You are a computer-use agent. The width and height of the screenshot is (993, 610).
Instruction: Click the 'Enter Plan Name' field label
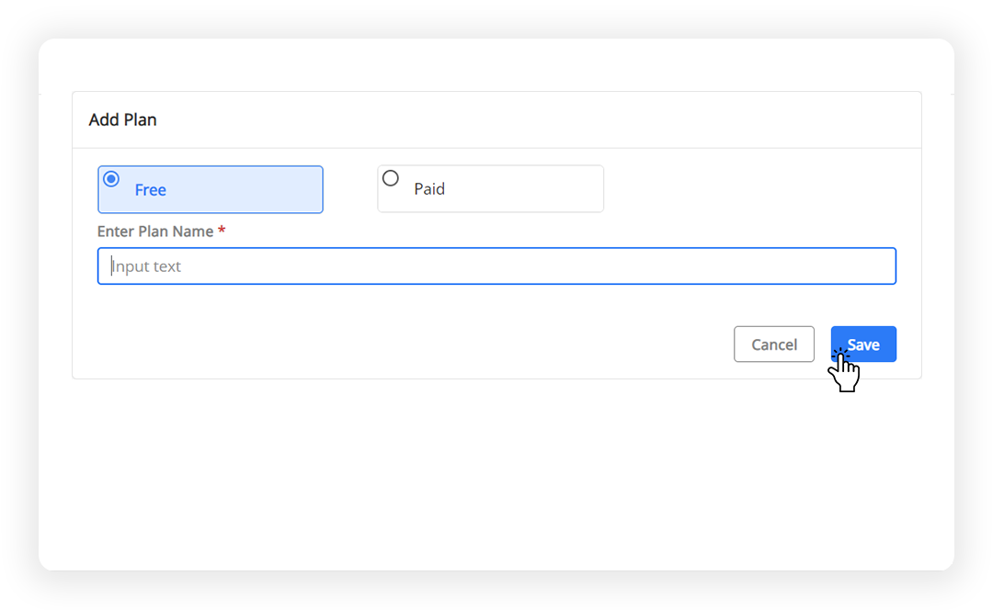(x=155, y=232)
